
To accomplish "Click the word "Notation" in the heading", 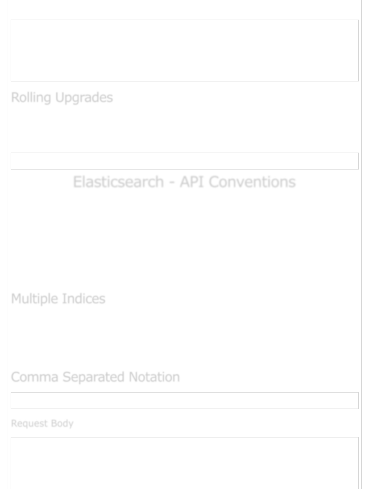I will click(x=154, y=377).
